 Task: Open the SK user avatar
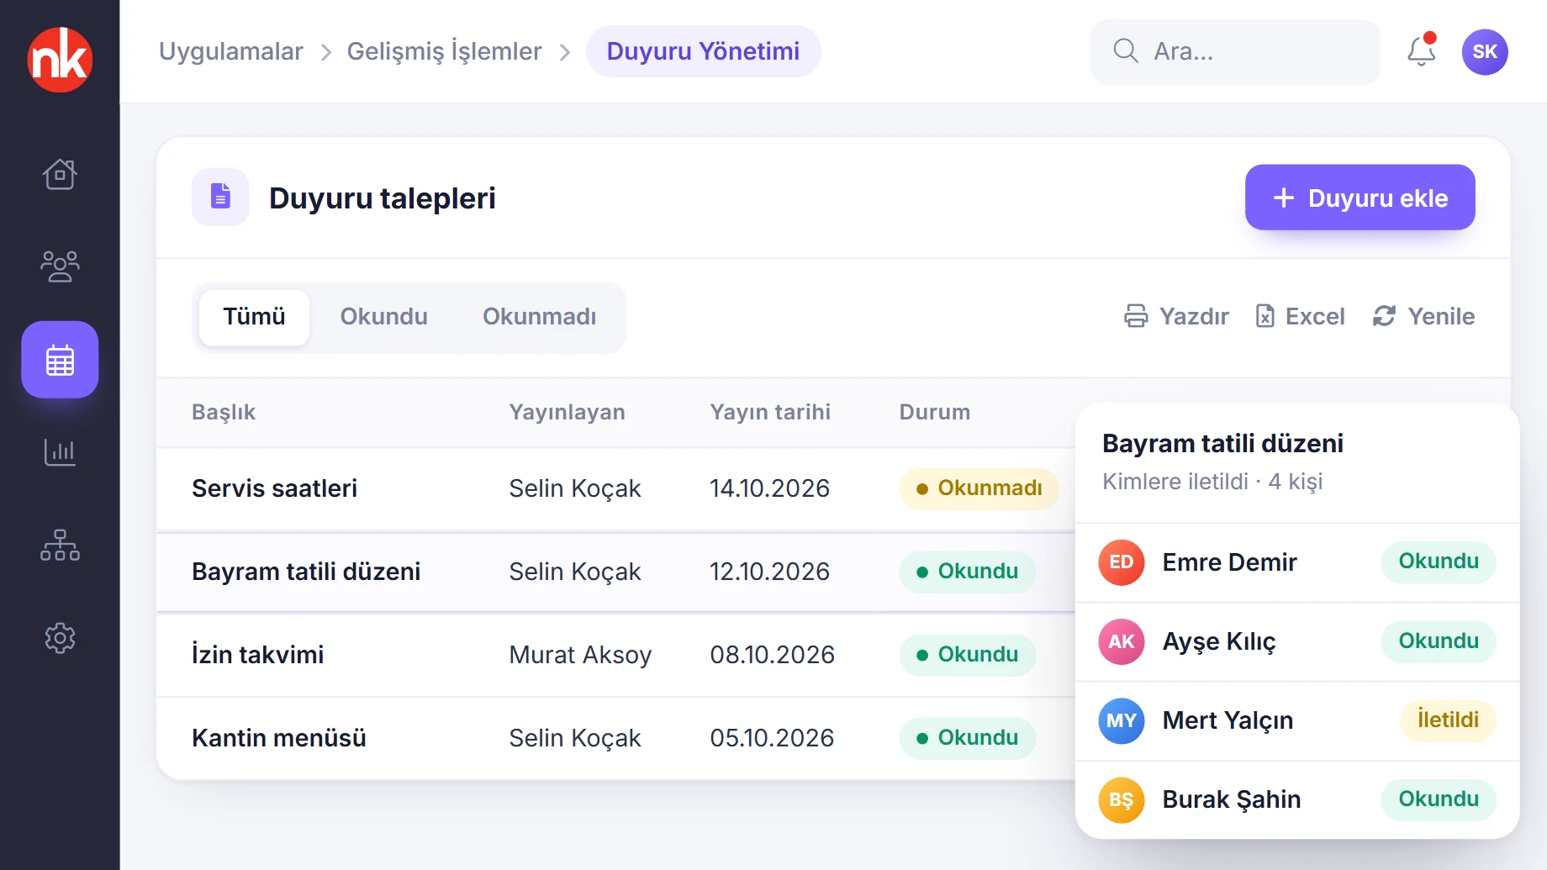[1485, 52]
